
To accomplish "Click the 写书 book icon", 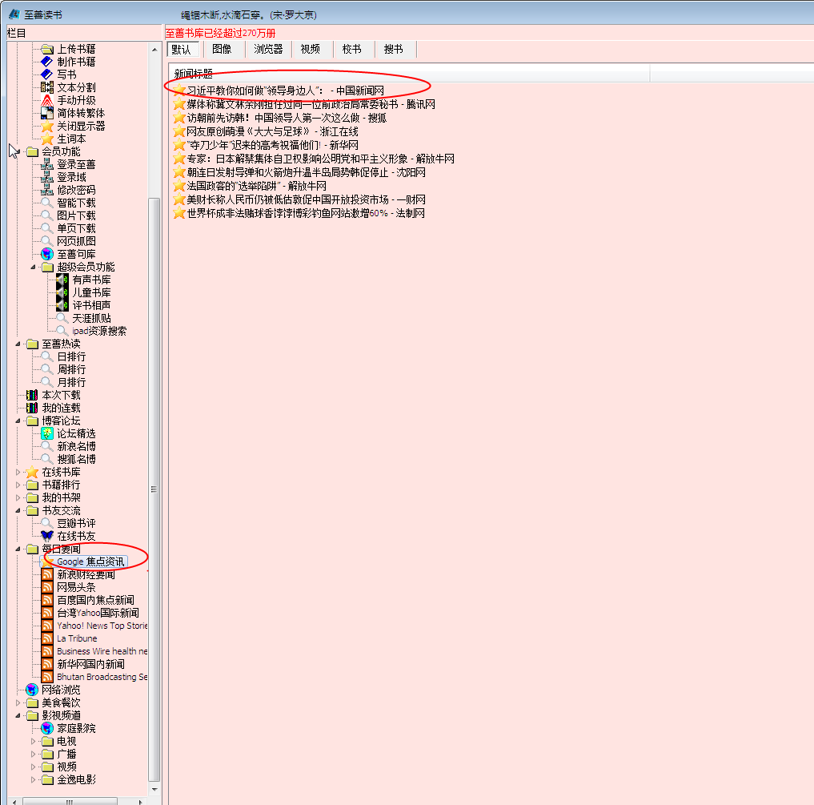I will click(x=47, y=74).
